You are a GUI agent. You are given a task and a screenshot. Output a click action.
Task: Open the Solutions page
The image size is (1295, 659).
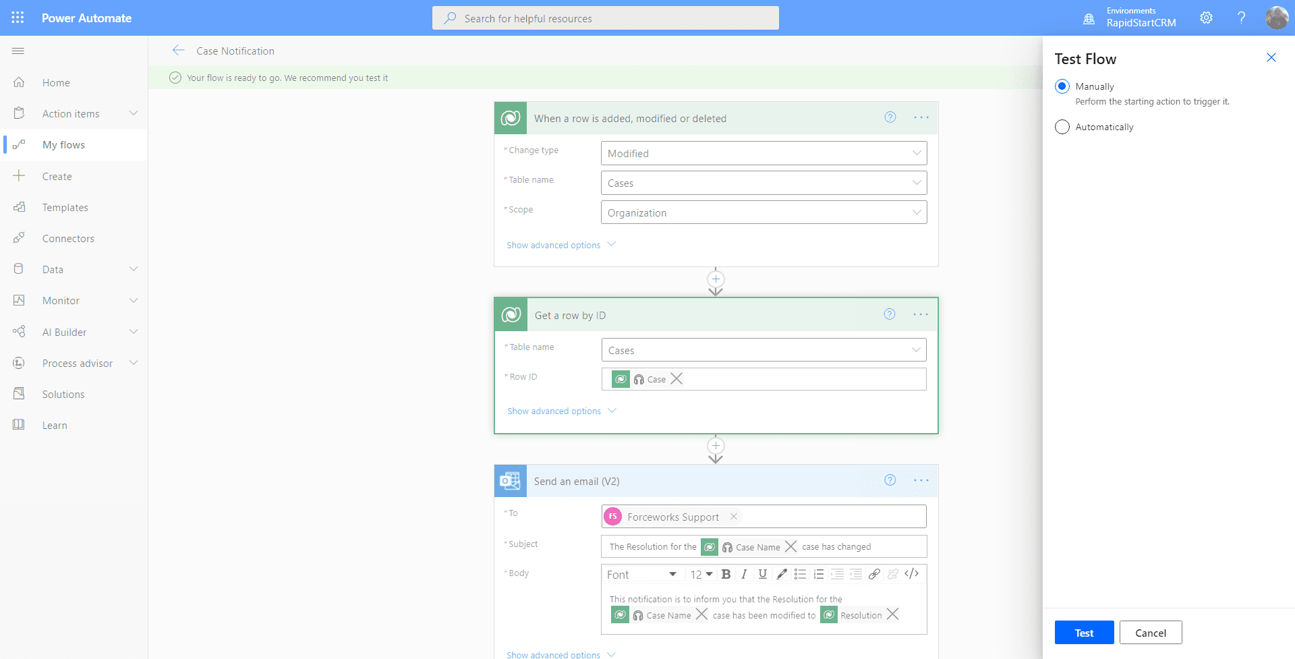(x=63, y=394)
